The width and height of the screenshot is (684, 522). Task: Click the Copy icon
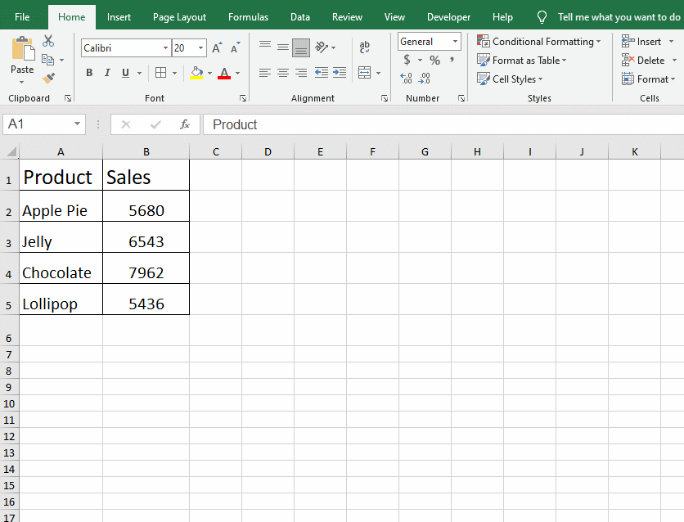[x=47, y=60]
